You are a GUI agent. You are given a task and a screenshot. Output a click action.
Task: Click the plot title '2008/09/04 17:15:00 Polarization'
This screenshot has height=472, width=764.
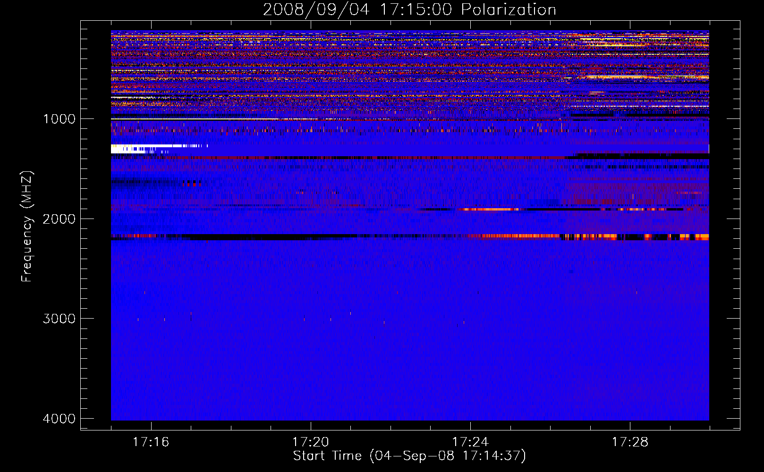(409, 9)
